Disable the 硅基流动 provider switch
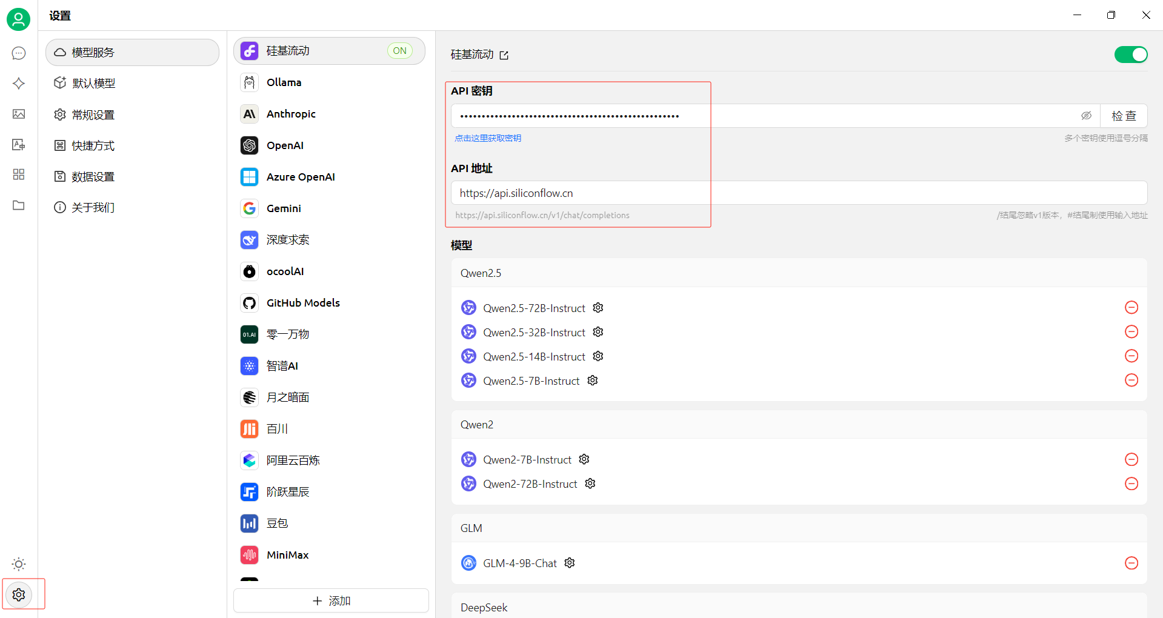The image size is (1163, 618). tap(1130, 55)
